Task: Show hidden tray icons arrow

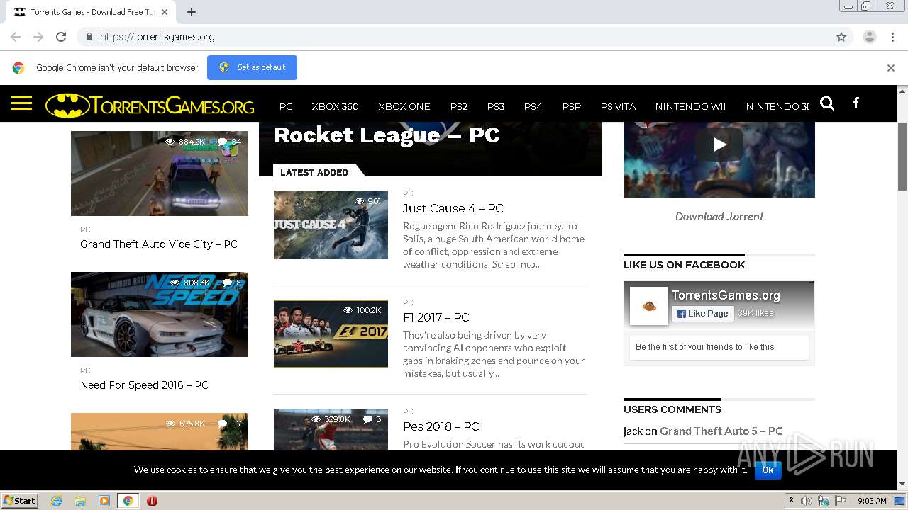Action: point(790,501)
